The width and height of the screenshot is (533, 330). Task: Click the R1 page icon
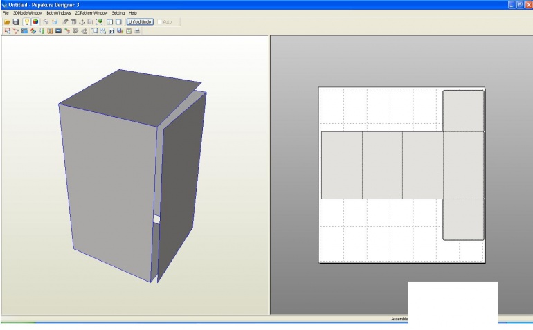(x=111, y=31)
